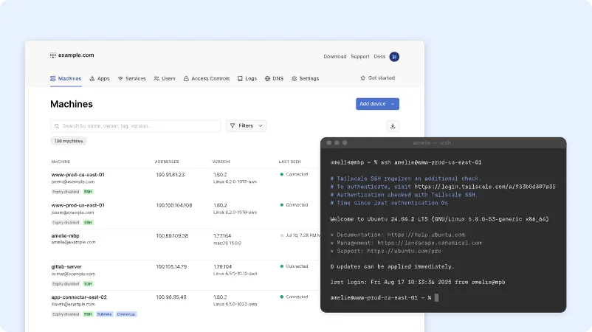Click address 100.100.104.108
The width and height of the screenshot is (592, 332).
point(174,205)
